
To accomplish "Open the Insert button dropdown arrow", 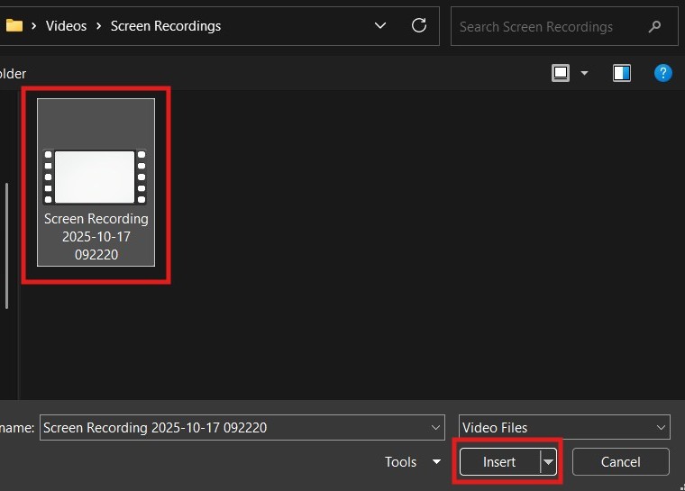I will click(x=548, y=462).
